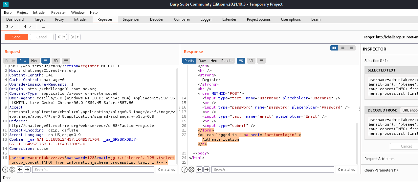The width and height of the screenshot is (418, 182).
Task: Switch Response view to Pretty
Action: pyautogui.click(x=189, y=61)
